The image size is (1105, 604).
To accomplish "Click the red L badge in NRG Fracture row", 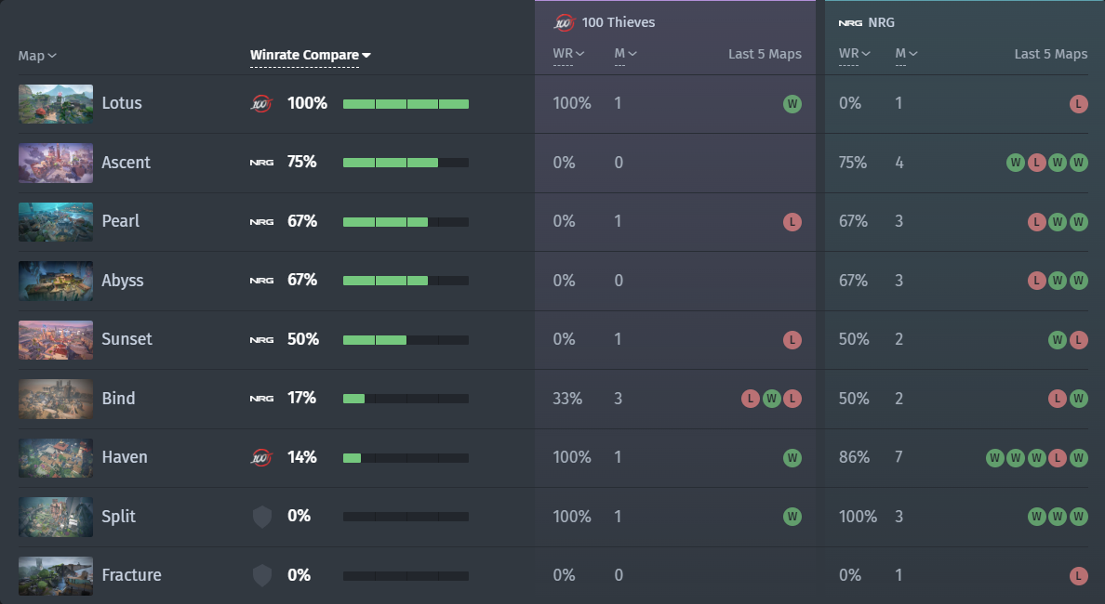I will tap(1078, 575).
